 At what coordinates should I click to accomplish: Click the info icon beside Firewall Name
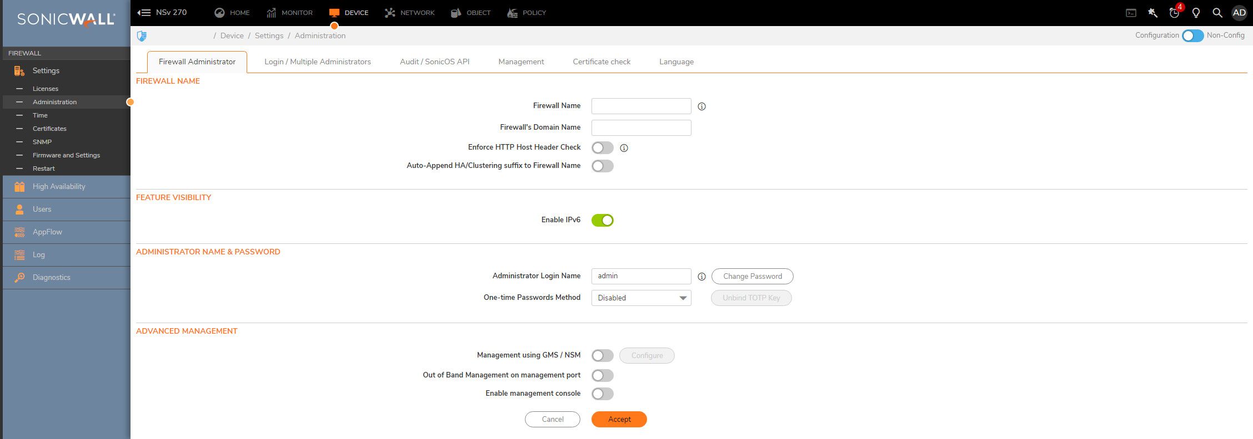(701, 106)
